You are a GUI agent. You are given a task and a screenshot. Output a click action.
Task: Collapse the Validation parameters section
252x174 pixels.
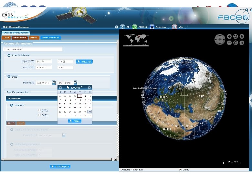coord(12,144)
